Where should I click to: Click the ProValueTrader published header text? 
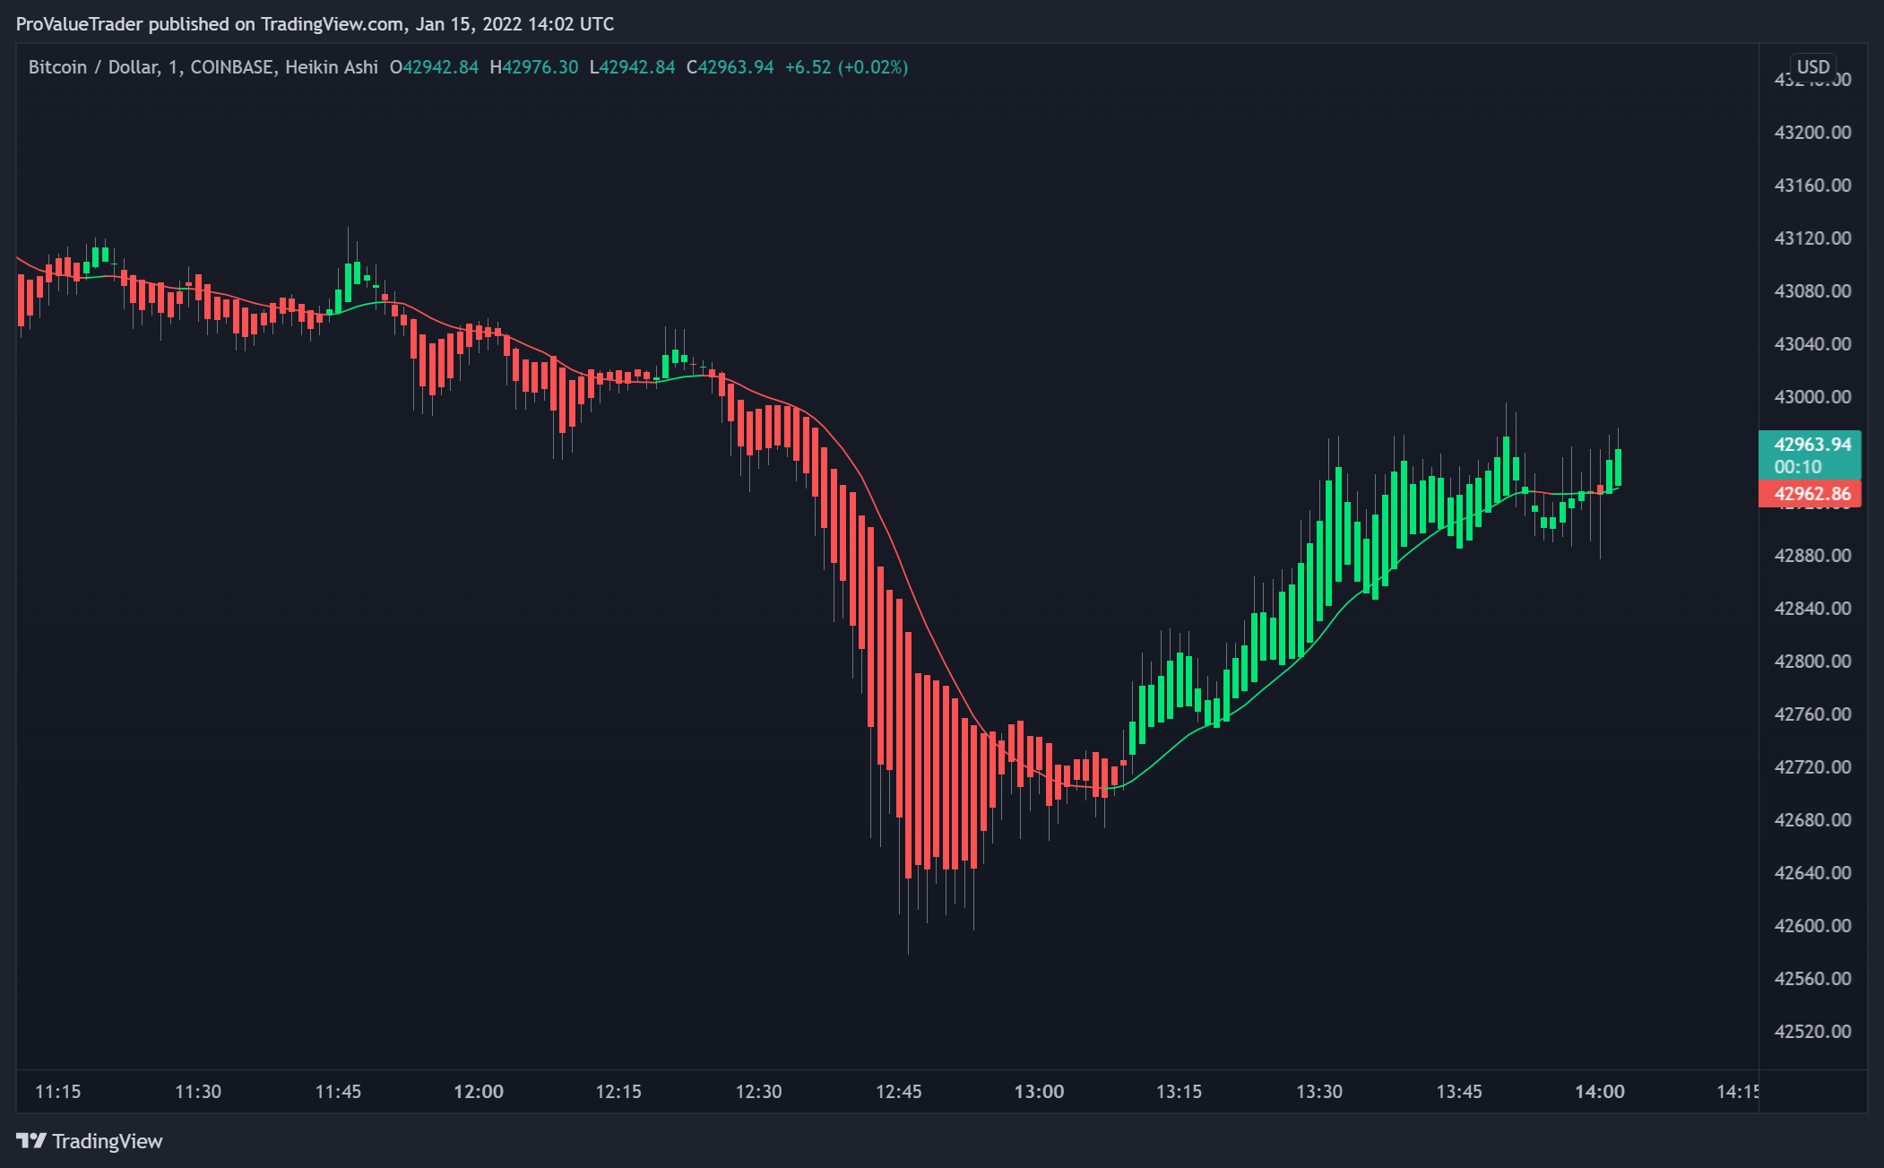(315, 24)
